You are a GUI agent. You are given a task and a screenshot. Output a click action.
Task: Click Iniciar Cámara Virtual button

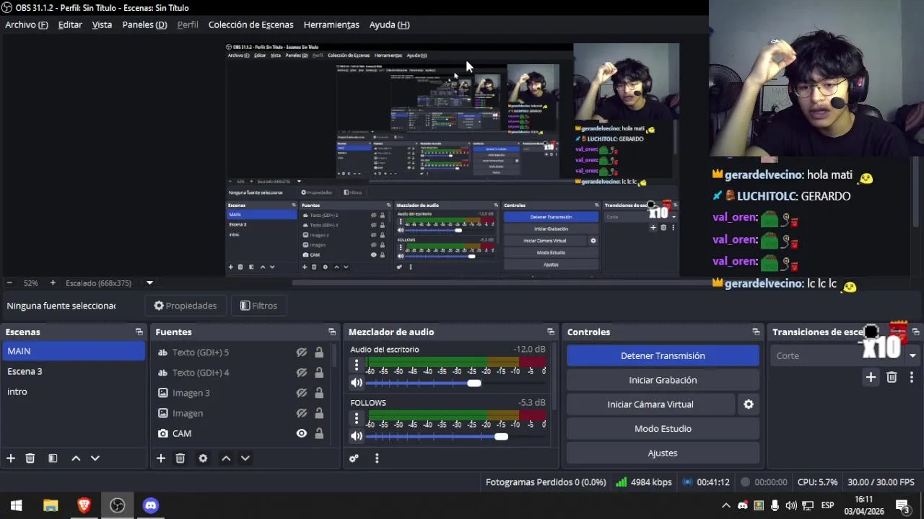650,404
